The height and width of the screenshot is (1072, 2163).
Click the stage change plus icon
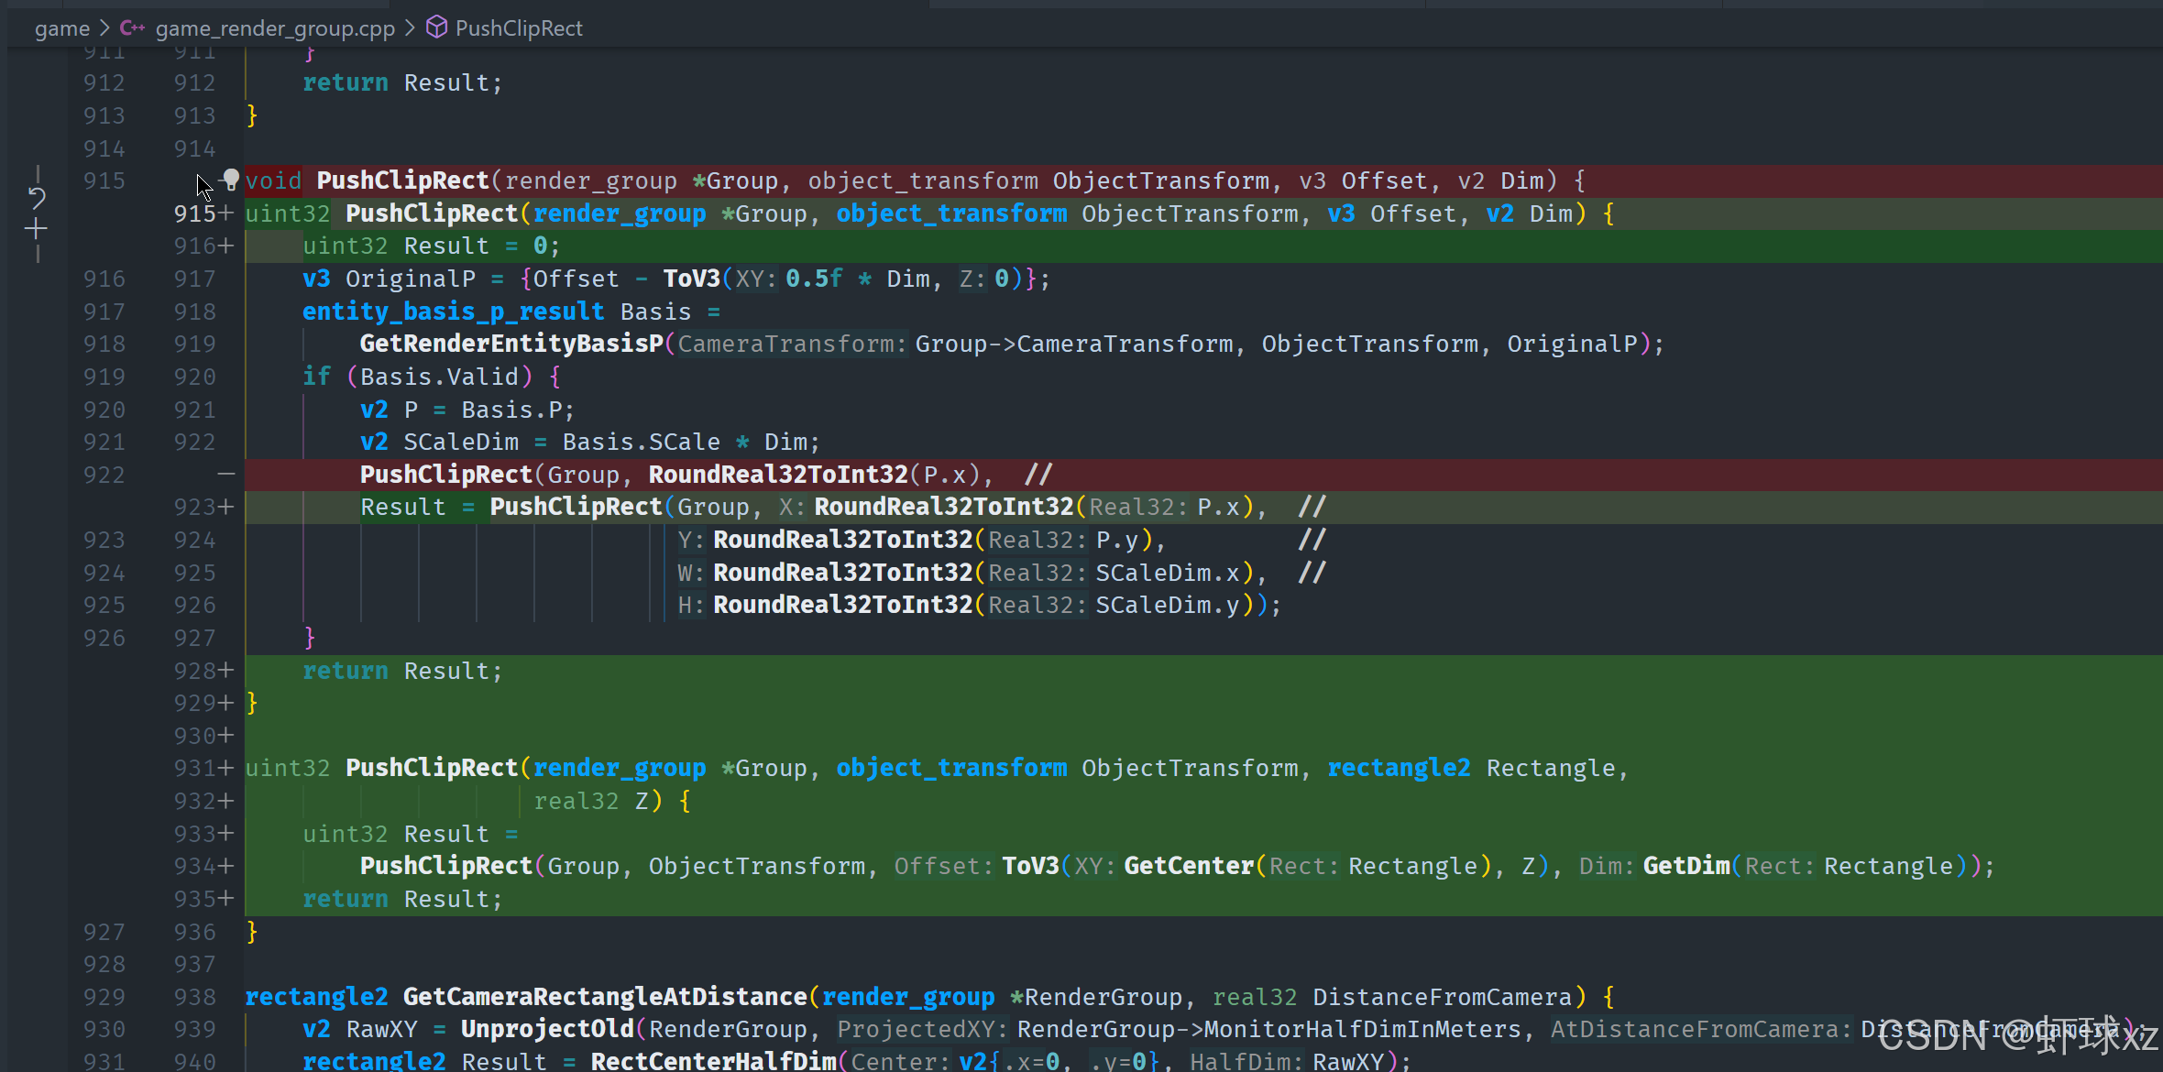tap(37, 229)
